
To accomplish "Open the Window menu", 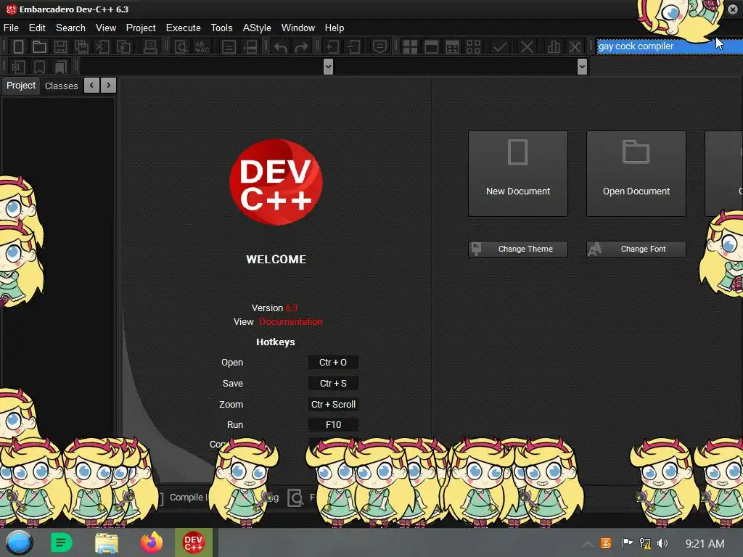I will 298,28.
